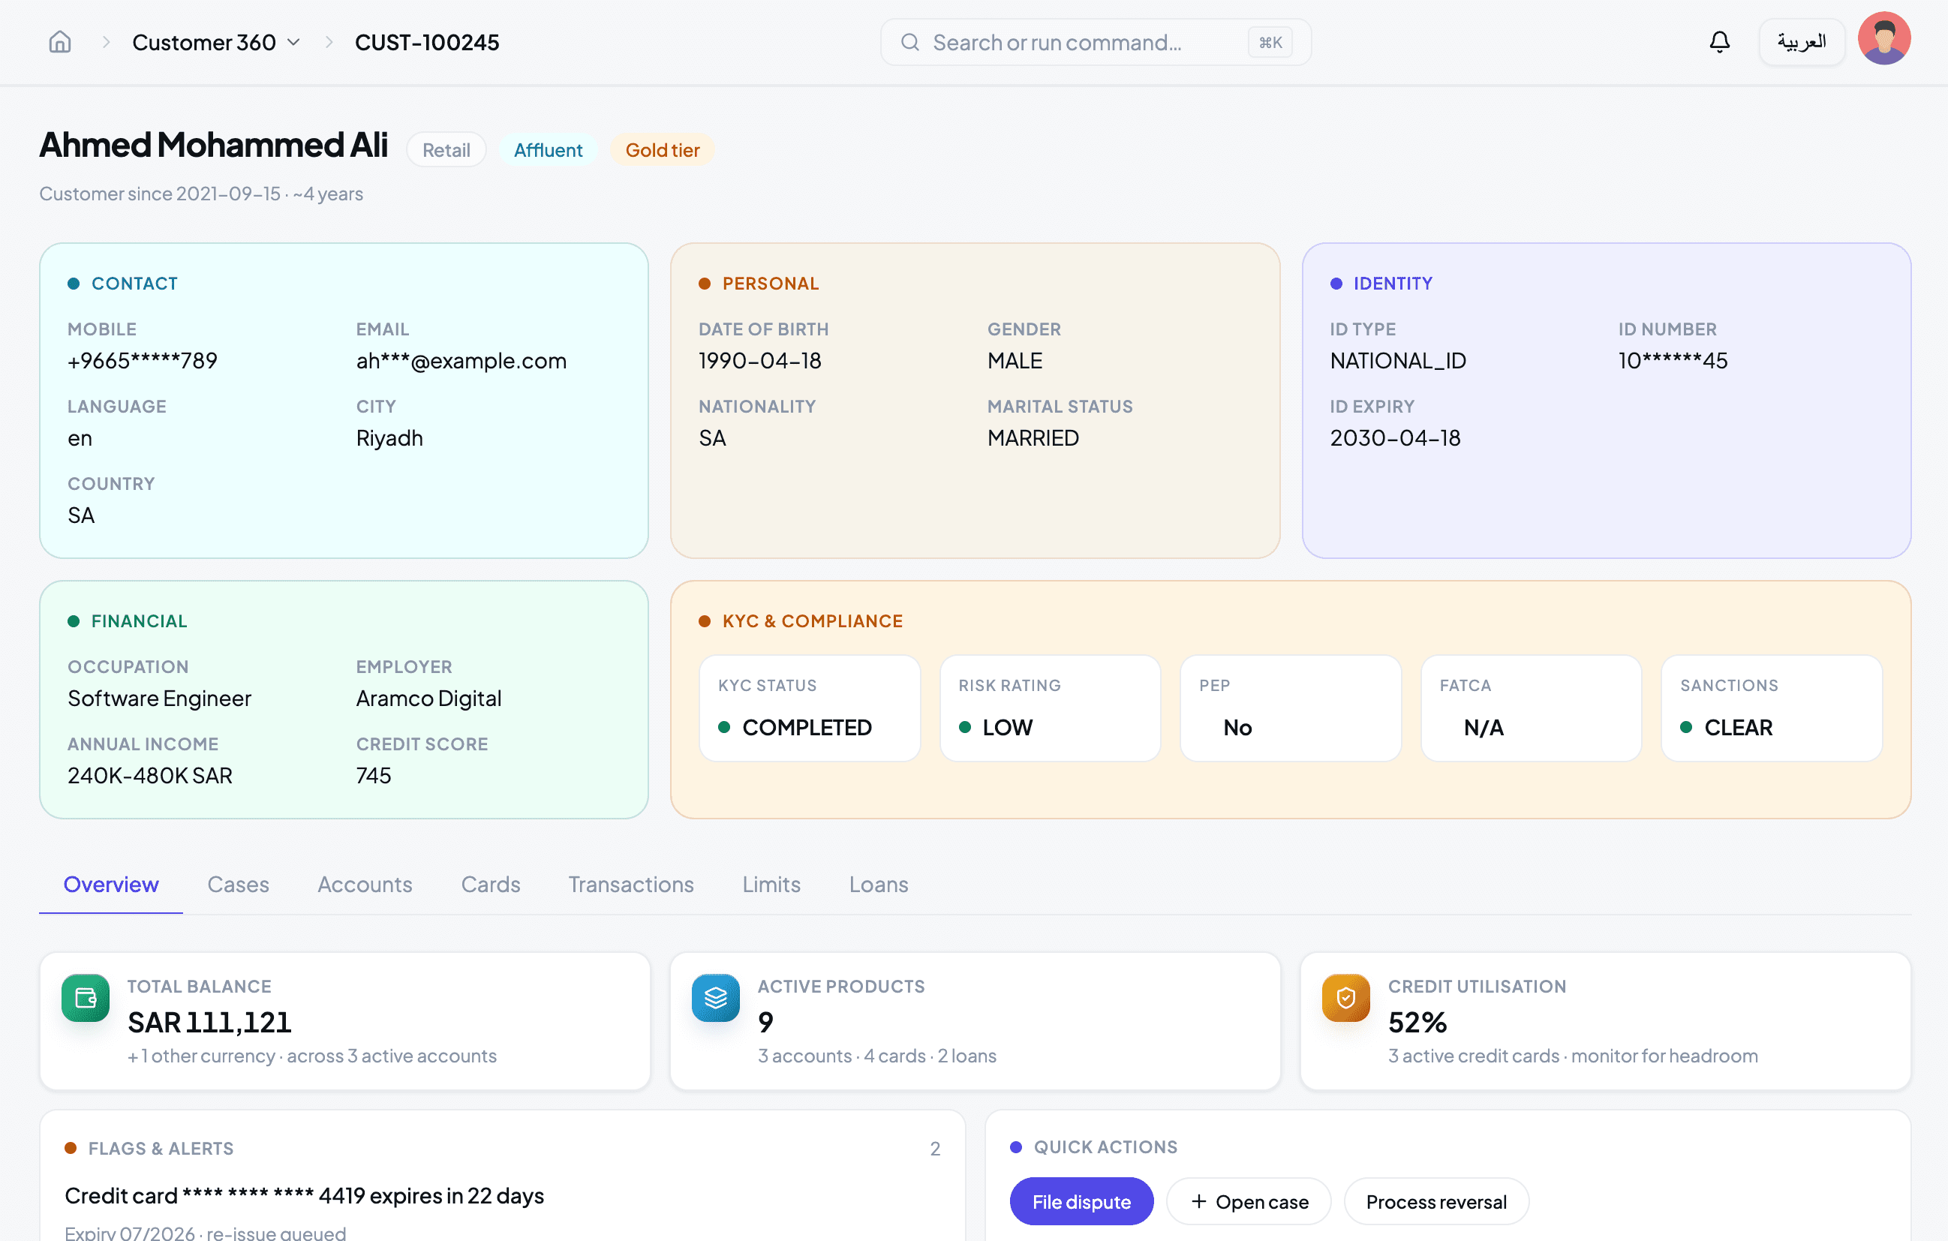The image size is (1948, 1241).
Task: Open the Cards tab
Action: (x=490, y=885)
